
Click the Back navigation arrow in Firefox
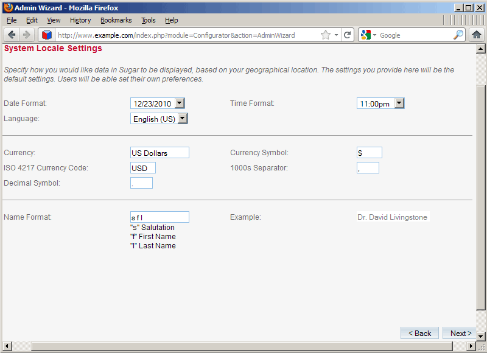click(12, 35)
